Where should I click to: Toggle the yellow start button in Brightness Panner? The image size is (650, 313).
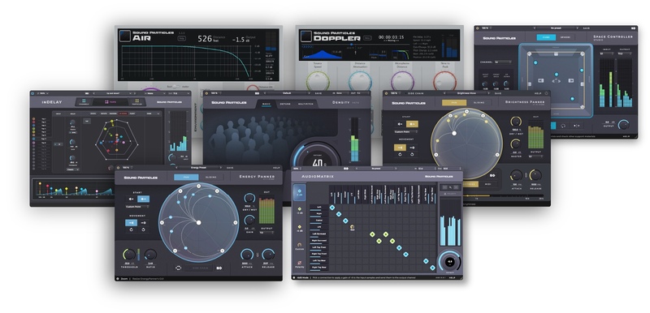click(x=412, y=123)
